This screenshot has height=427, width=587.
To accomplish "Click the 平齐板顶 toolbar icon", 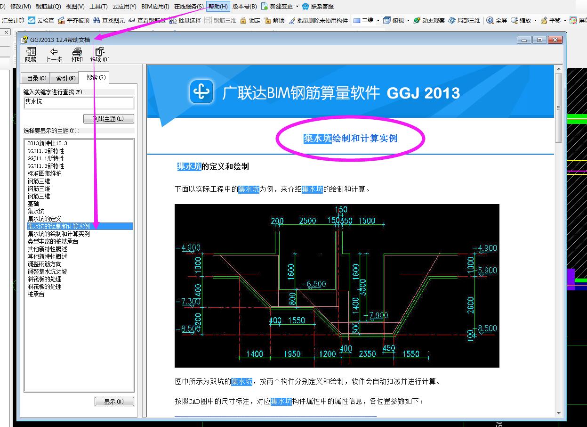I will 73,20.
